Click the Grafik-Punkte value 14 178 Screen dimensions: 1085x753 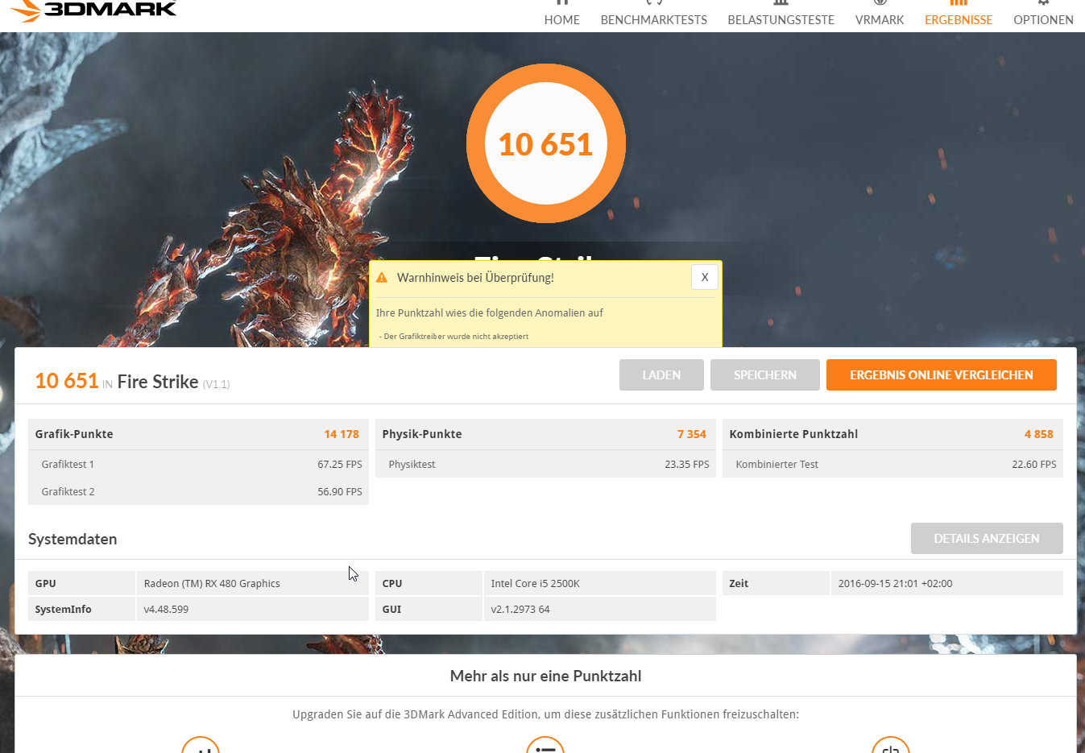pyautogui.click(x=342, y=434)
